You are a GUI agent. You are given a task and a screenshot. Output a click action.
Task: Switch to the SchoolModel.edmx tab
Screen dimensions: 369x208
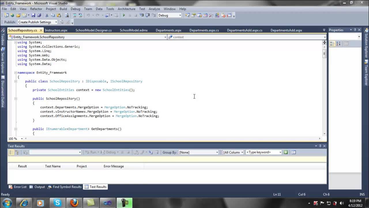[x=134, y=30]
